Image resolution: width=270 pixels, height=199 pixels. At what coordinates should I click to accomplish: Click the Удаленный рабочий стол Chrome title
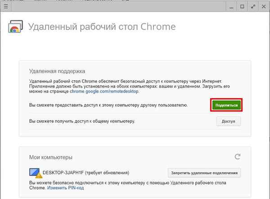click(102, 27)
